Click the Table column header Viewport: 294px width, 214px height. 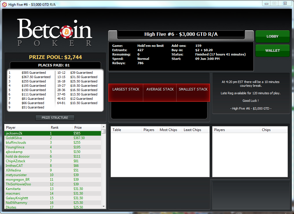126,130
